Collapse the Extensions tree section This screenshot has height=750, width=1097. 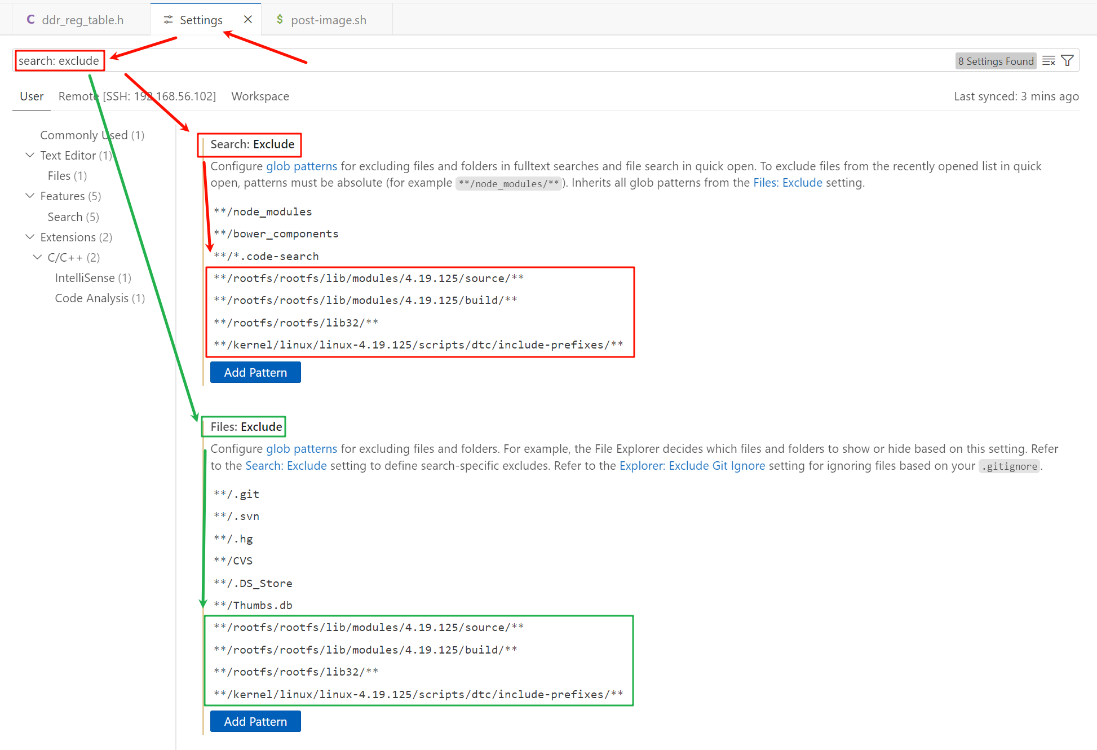[30, 237]
